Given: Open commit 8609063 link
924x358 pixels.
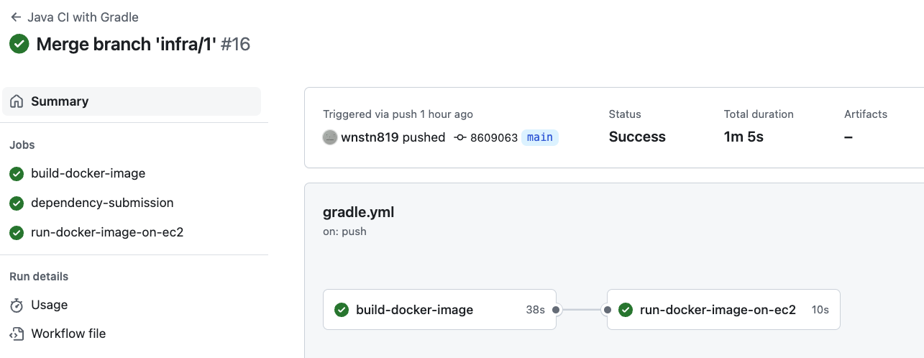Looking at the screenshot, I should (493, 137).
